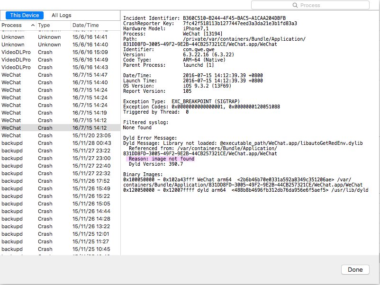Sort logs by Date/Time column header
380x285 pixels.
pos(86,25)
